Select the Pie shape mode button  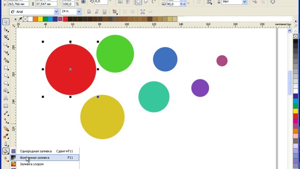pyautogui.click(x=146, y=2)
